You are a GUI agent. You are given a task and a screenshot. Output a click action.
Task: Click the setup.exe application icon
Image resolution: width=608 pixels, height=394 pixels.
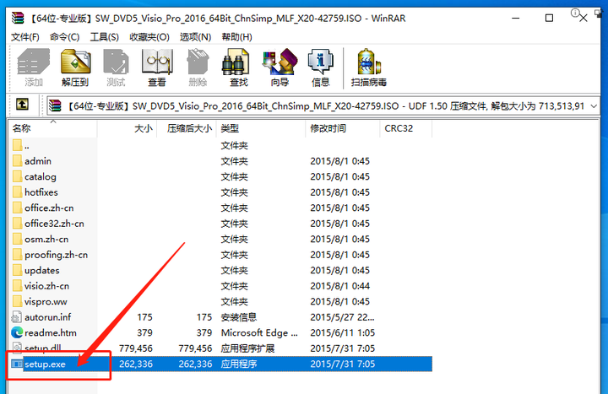pos(17,364)
